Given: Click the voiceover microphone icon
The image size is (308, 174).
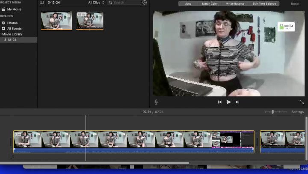Looking at the screenshot, I should (x=156, y=102).
